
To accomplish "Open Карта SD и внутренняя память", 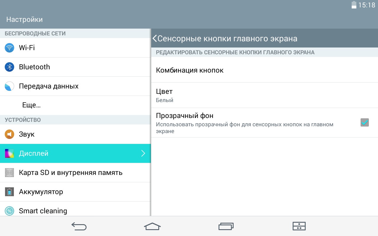I will pos(71,173).
